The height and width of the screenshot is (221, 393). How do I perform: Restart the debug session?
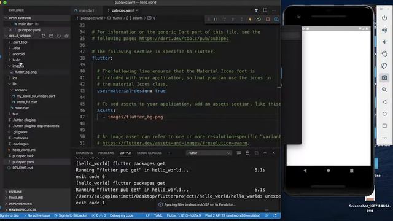coord(259,19)
